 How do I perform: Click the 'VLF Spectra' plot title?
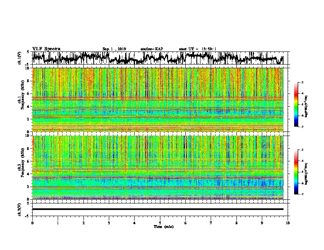(x=46, y=49)
